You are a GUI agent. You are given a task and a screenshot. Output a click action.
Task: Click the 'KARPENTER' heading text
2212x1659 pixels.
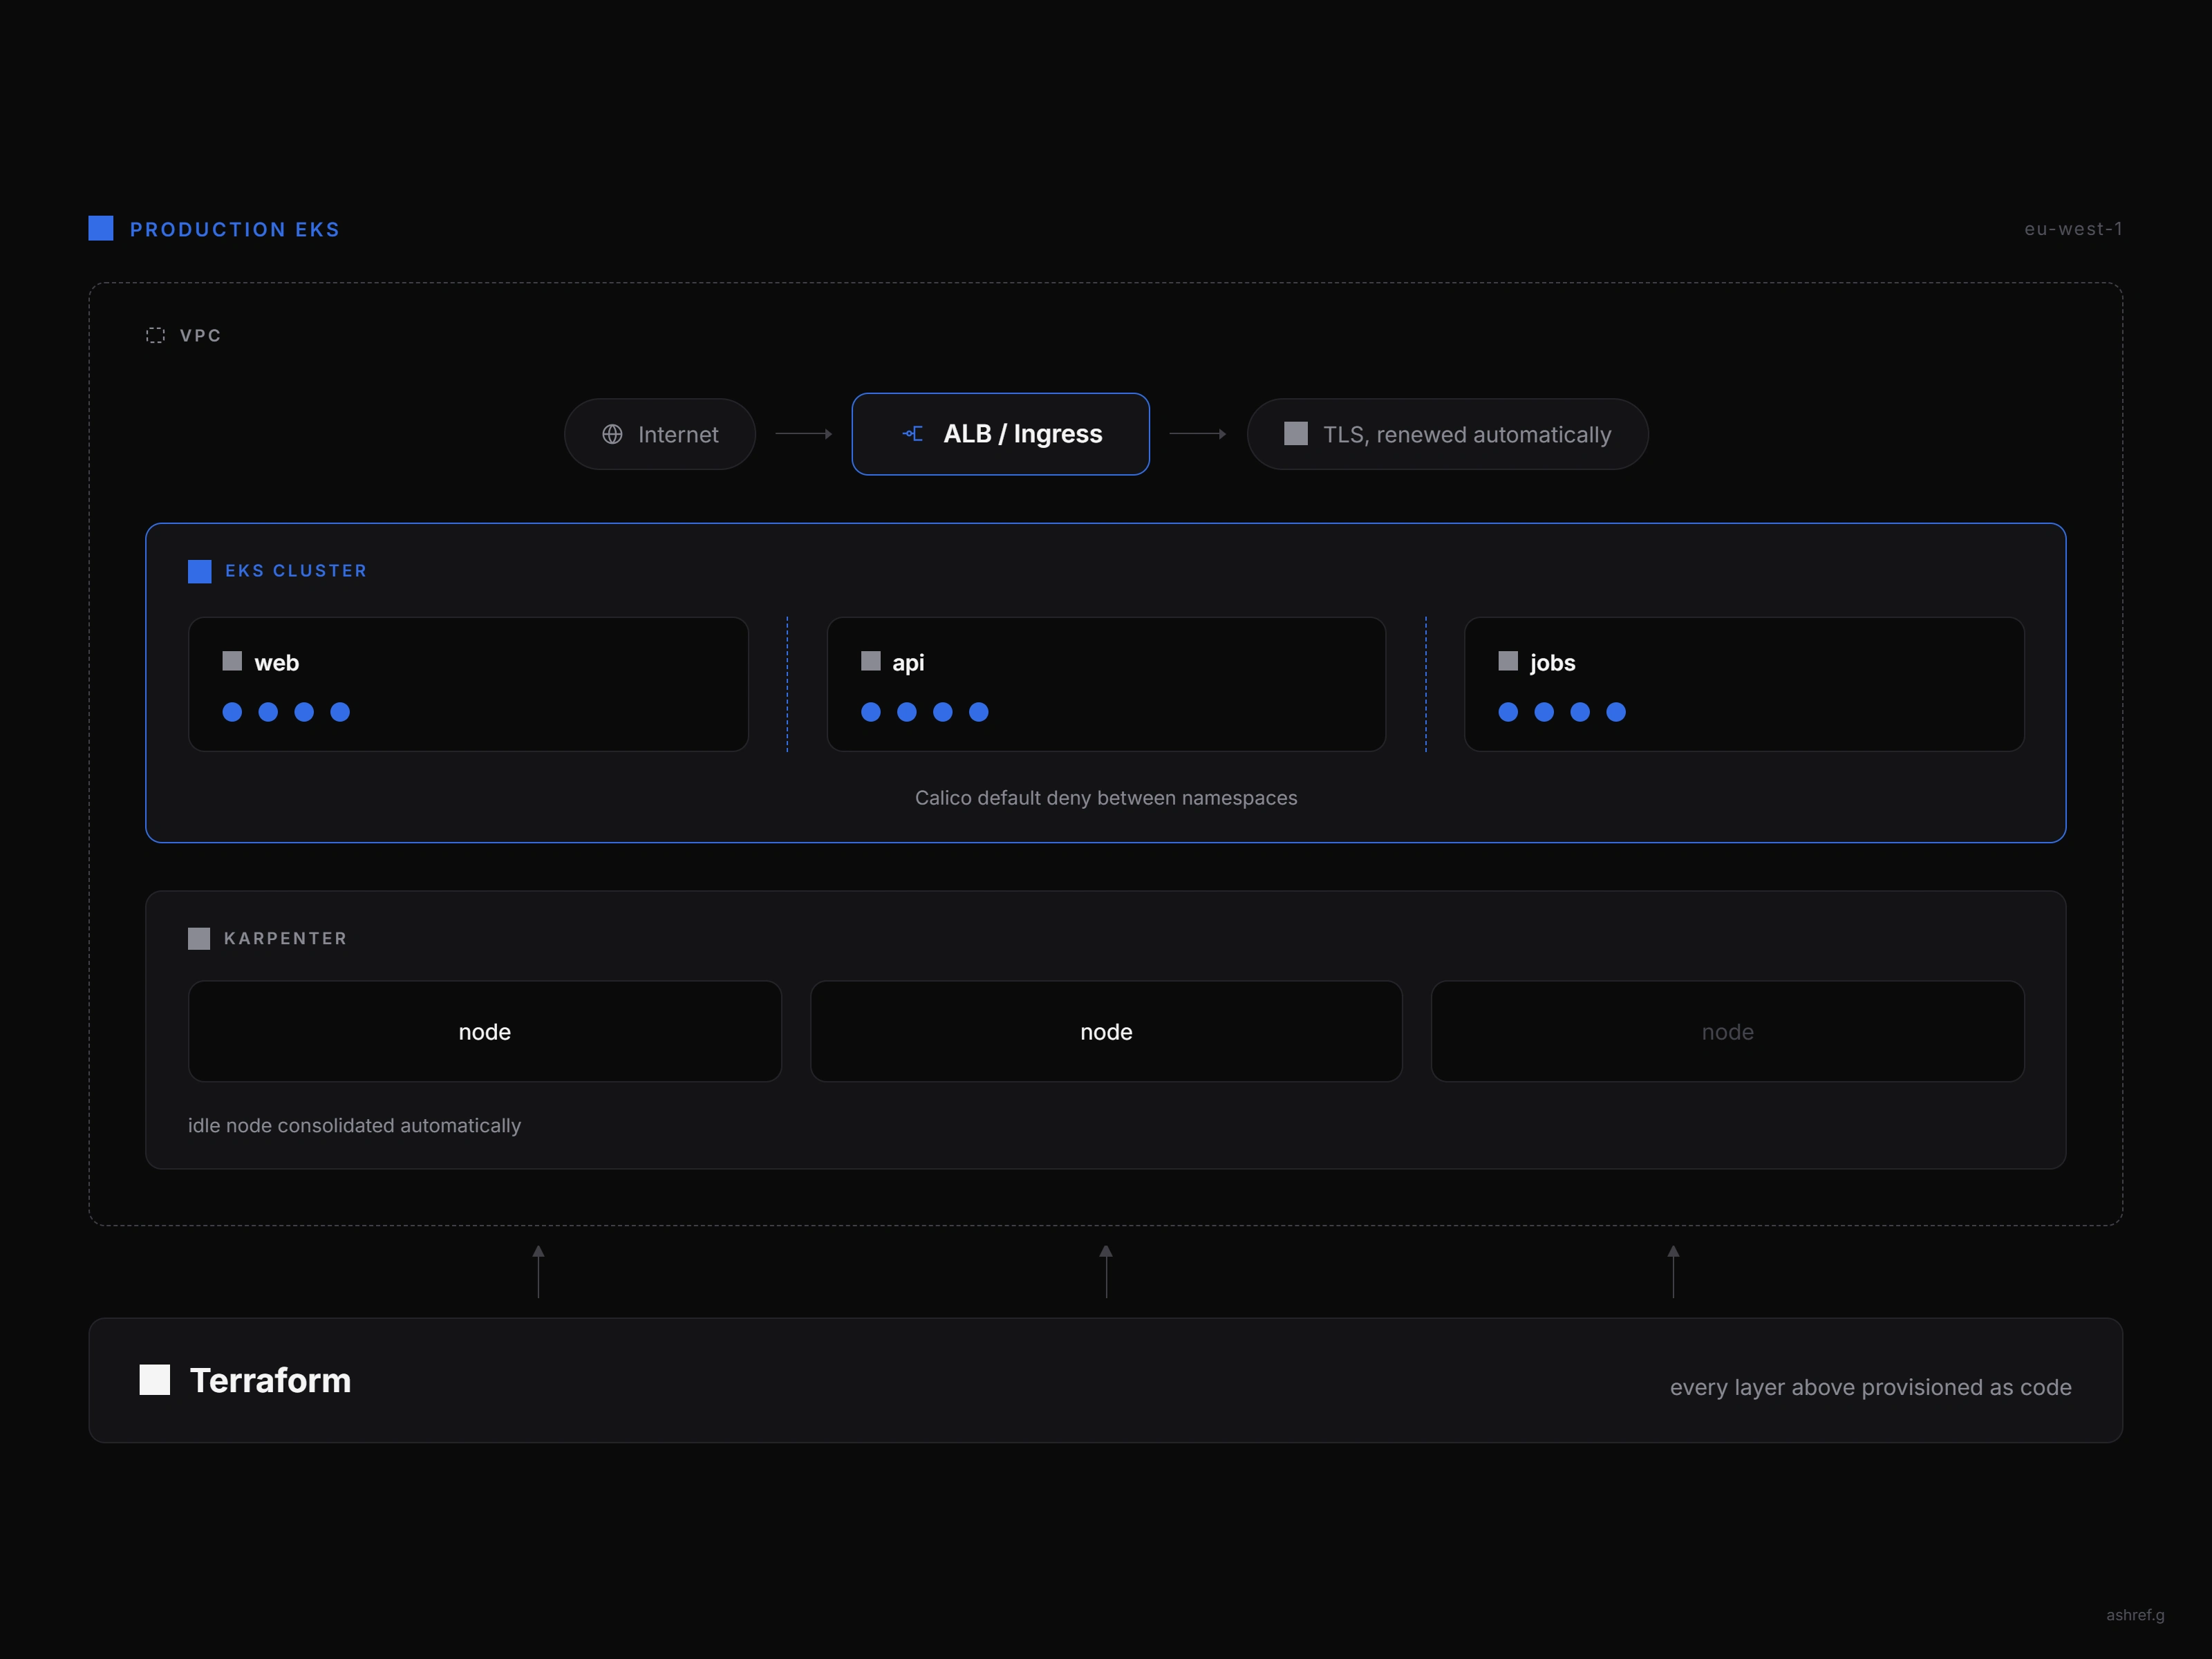[285, 938]
